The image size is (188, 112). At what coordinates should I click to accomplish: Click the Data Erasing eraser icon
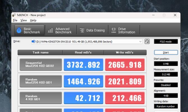pyautogui.click(x=82, y=31)
